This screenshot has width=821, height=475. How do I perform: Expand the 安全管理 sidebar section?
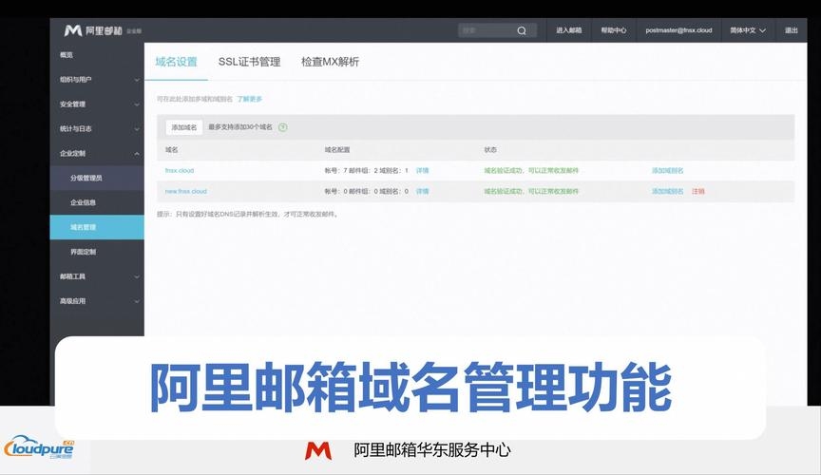[97, 104]
